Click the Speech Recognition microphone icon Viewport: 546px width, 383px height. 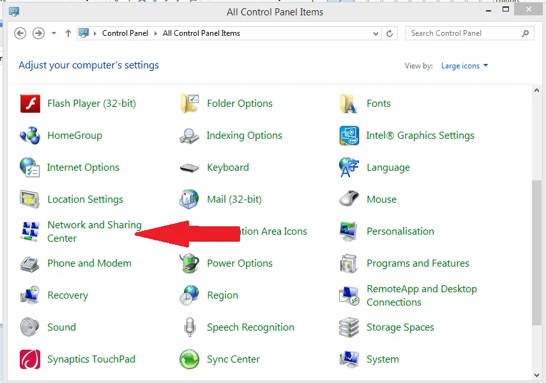click(190, 327)
